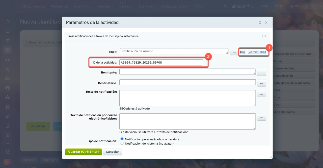This screenshot has height=168, width=323.
Task: Click the three-dots icon in activity description header
Action: (264, 36)
